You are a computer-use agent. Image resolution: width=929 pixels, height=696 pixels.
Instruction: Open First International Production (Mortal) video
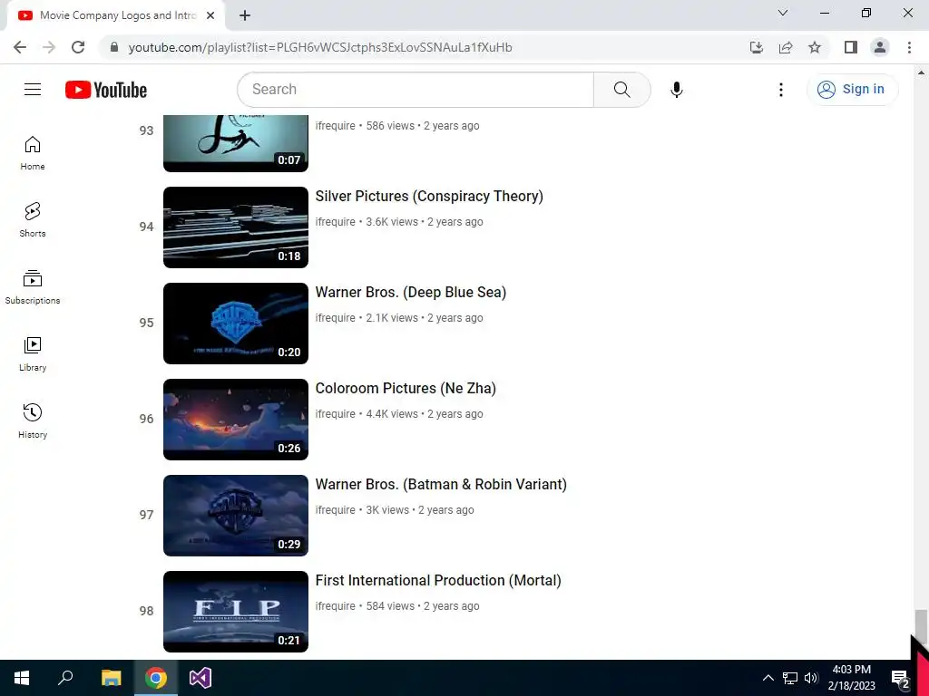438,581
